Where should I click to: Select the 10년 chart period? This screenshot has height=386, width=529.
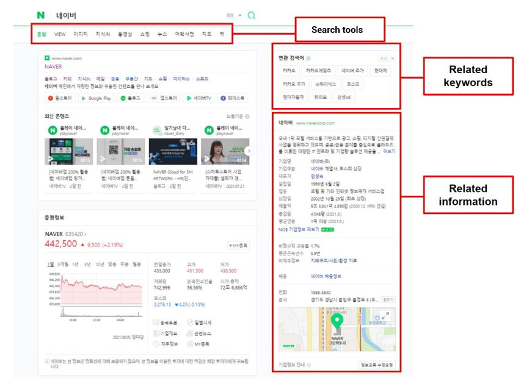tap(100, 265)
